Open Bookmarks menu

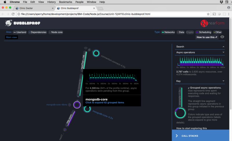pyautogui.click(x=66, y=2)
